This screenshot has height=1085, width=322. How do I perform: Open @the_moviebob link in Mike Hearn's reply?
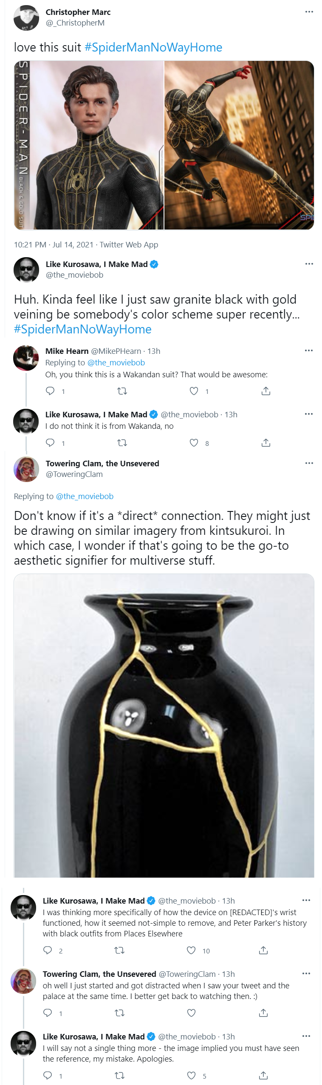pos(116,362)
